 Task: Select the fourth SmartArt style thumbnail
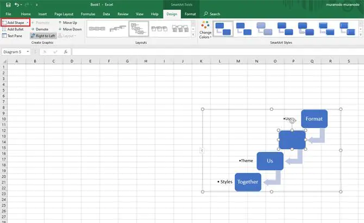[285, 29]
